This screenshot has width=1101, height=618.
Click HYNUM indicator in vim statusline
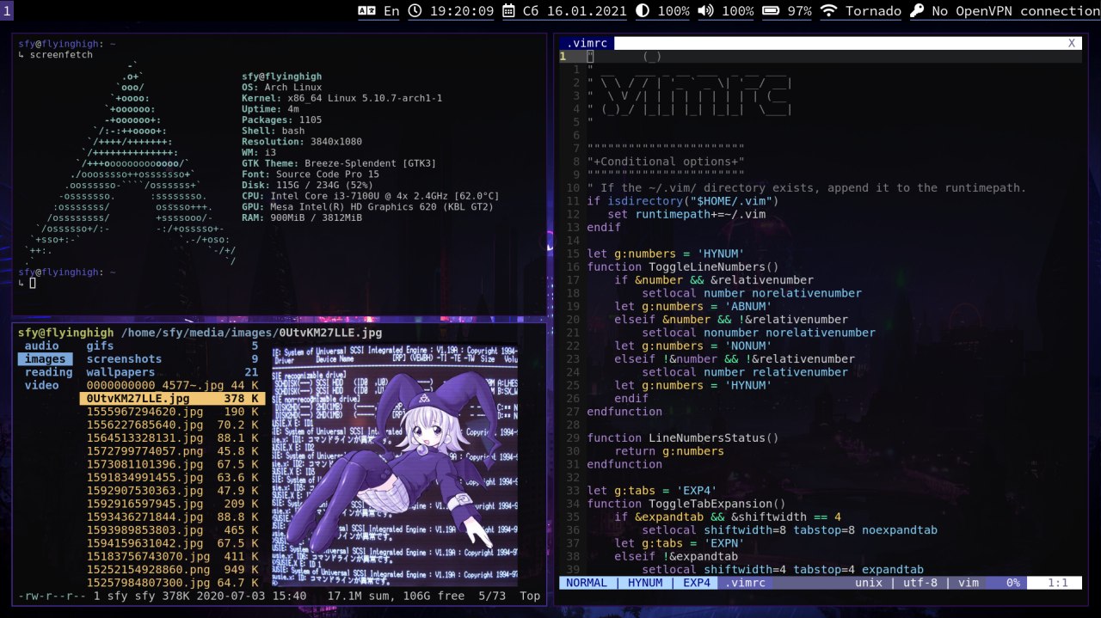point(645,583)
